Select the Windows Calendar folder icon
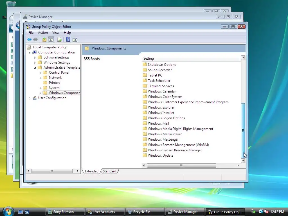This screenshot has width=288, height=216. [145, 91]
